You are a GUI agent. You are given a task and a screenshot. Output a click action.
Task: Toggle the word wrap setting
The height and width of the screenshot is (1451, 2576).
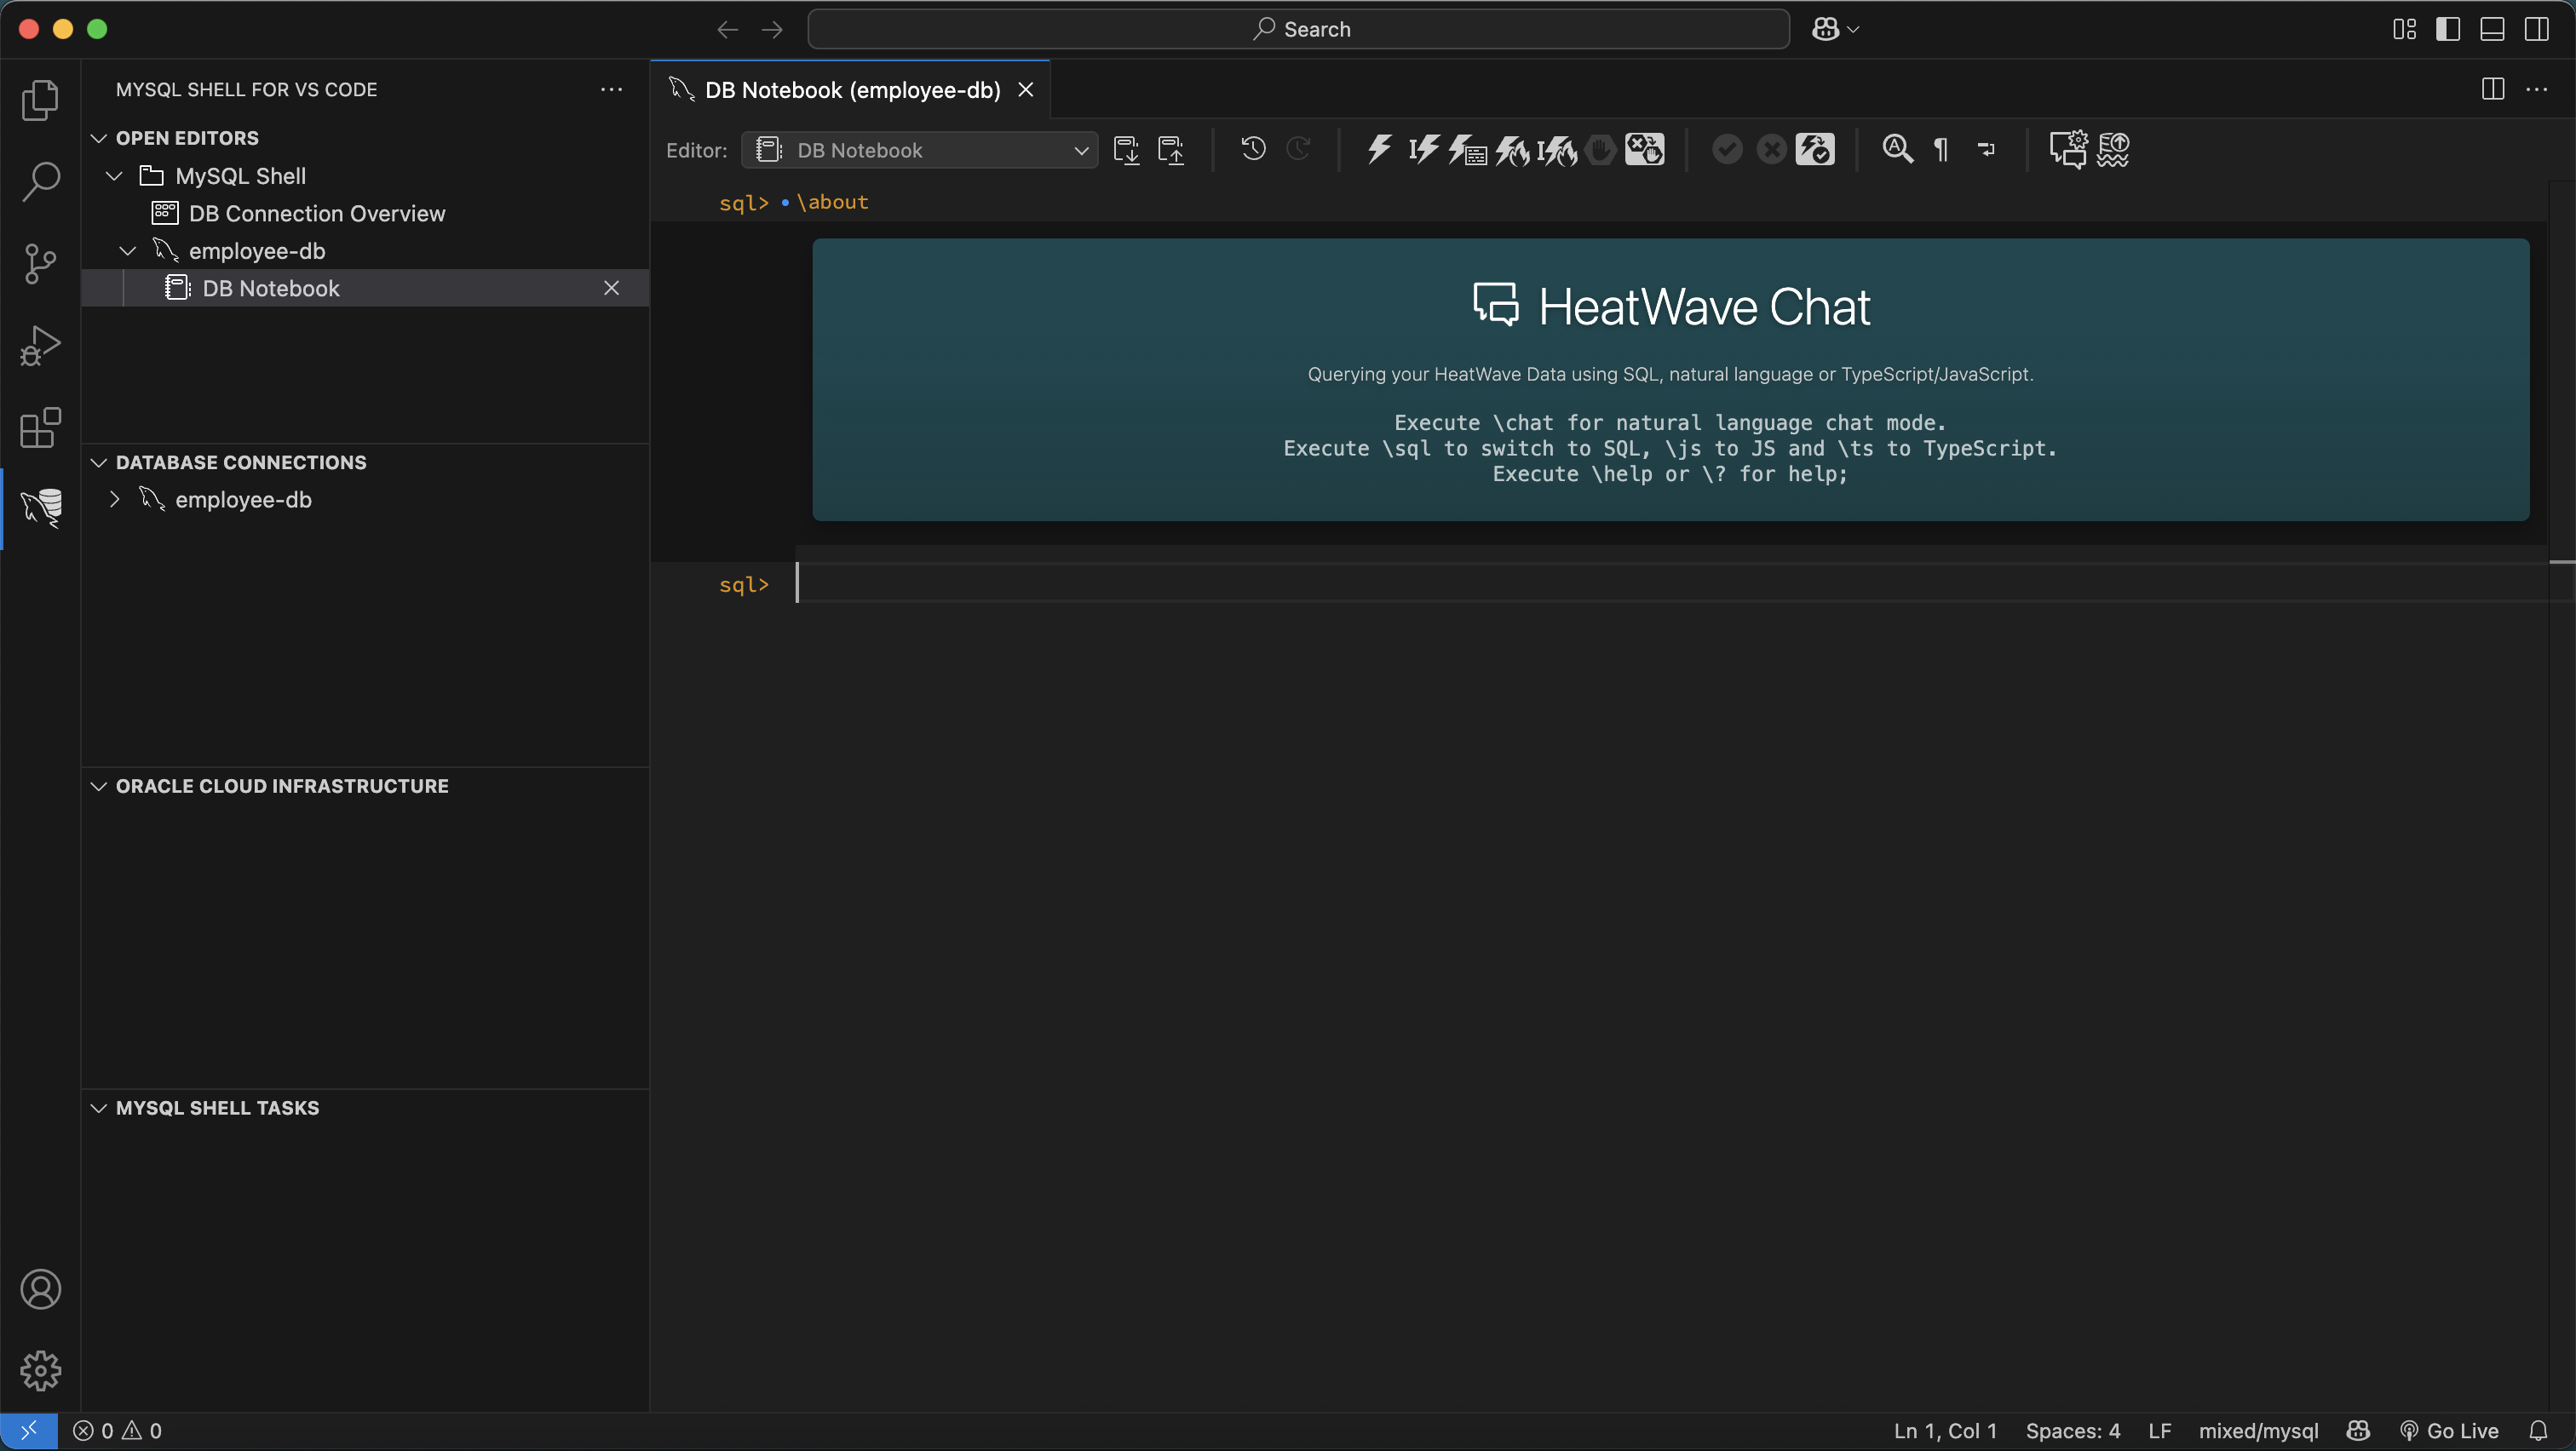tap(1986, 150)
